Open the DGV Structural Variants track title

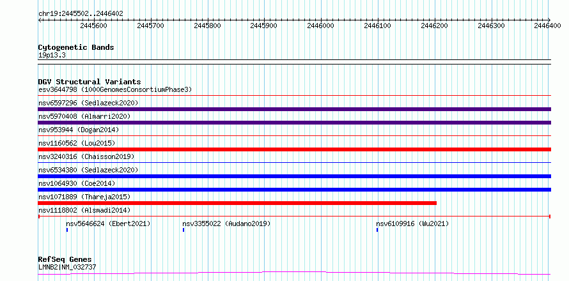coord(90,82)
